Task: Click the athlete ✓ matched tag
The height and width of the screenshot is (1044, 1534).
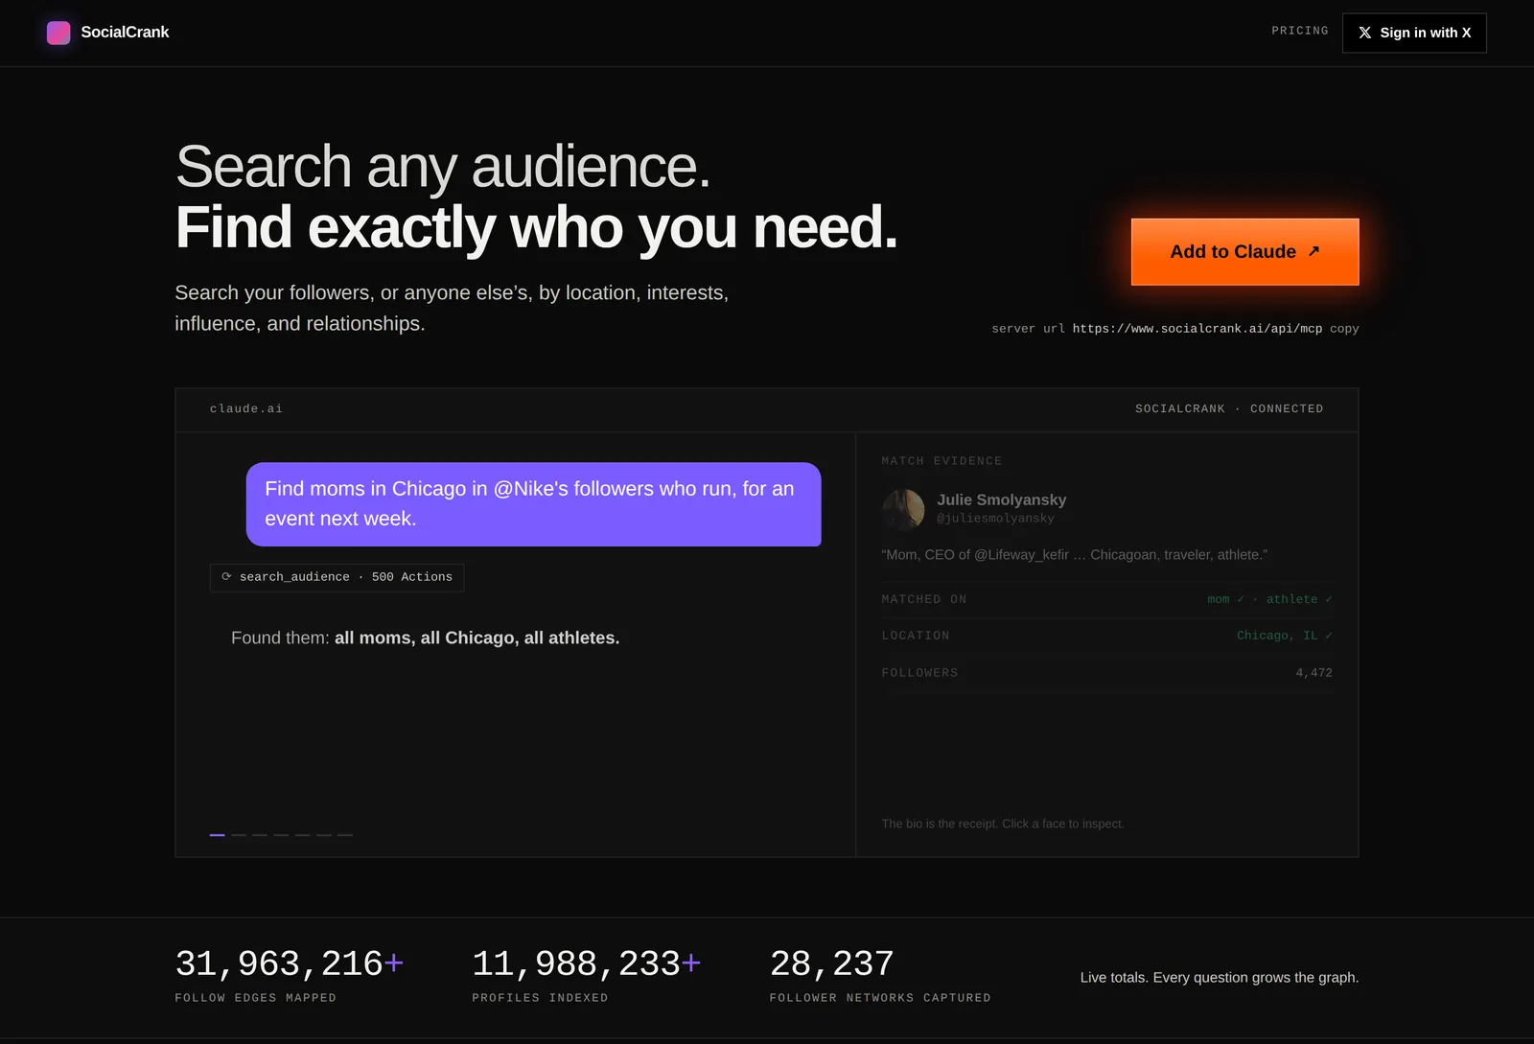Action: tap(1299, 599)
